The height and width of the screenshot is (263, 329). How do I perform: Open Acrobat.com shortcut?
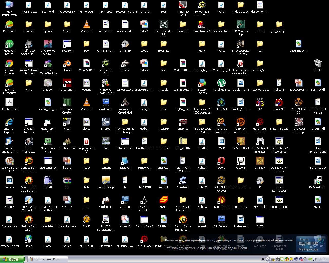point(10,102)
